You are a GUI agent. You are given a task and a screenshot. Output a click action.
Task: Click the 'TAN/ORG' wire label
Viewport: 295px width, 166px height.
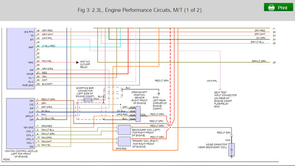46,138
